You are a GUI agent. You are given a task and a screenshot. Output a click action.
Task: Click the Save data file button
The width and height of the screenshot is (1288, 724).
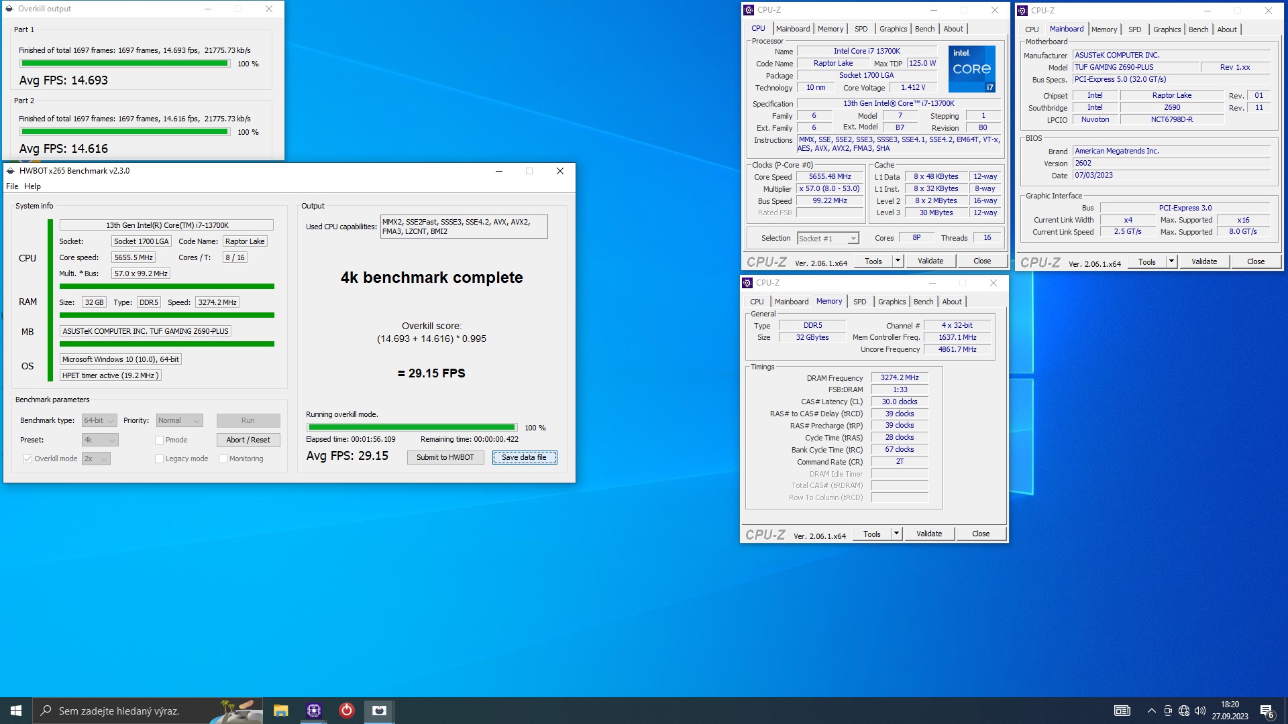pyautogui.click(x=525, y=458)
